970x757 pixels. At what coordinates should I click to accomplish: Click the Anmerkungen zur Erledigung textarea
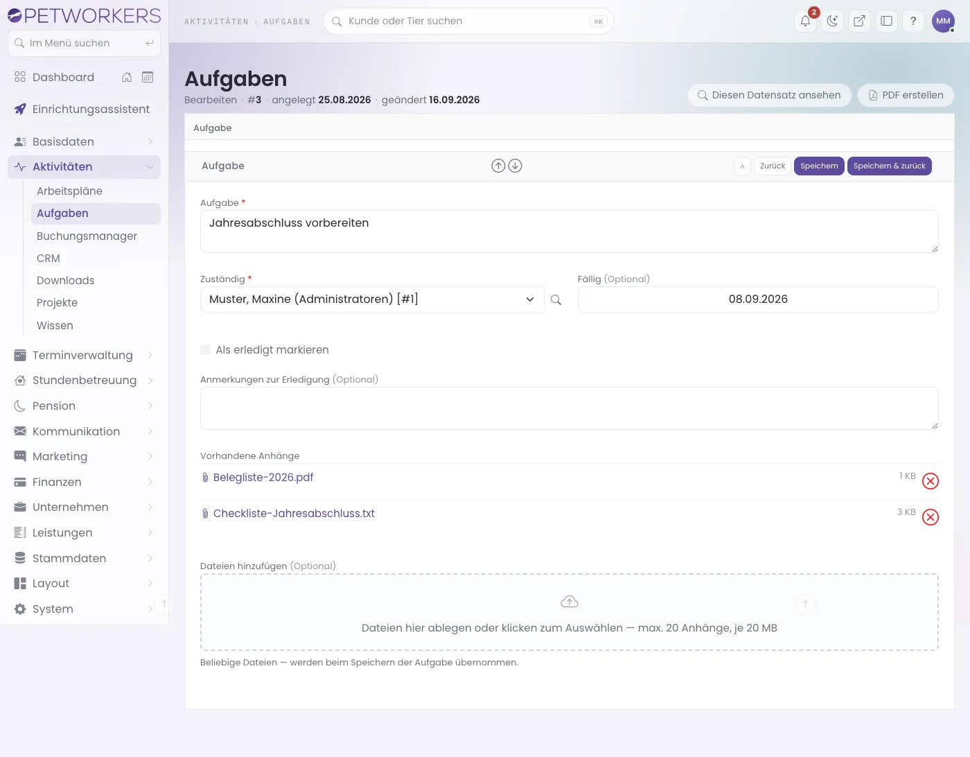pos(570,408)
